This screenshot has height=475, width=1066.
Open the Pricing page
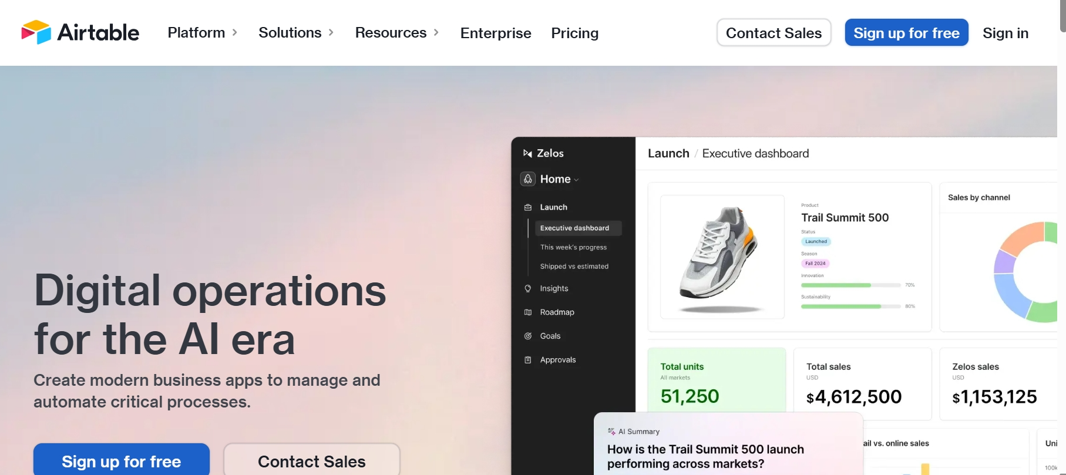point(575,33)
